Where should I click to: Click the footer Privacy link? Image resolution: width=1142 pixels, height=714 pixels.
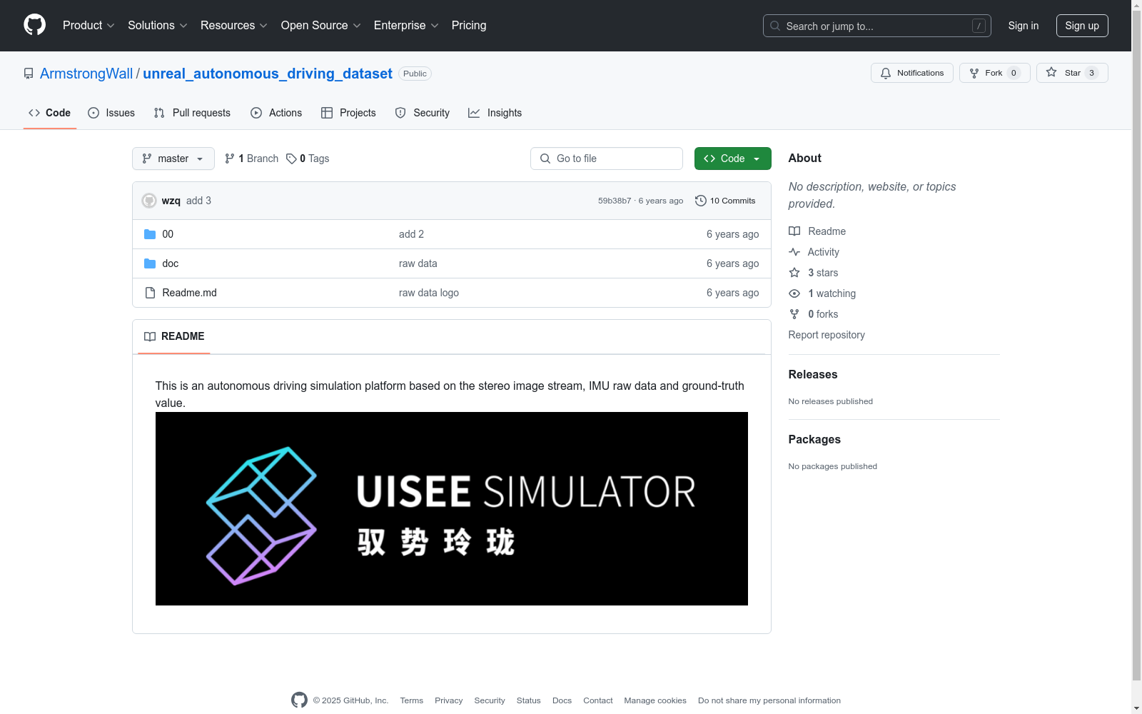(449, 700)
